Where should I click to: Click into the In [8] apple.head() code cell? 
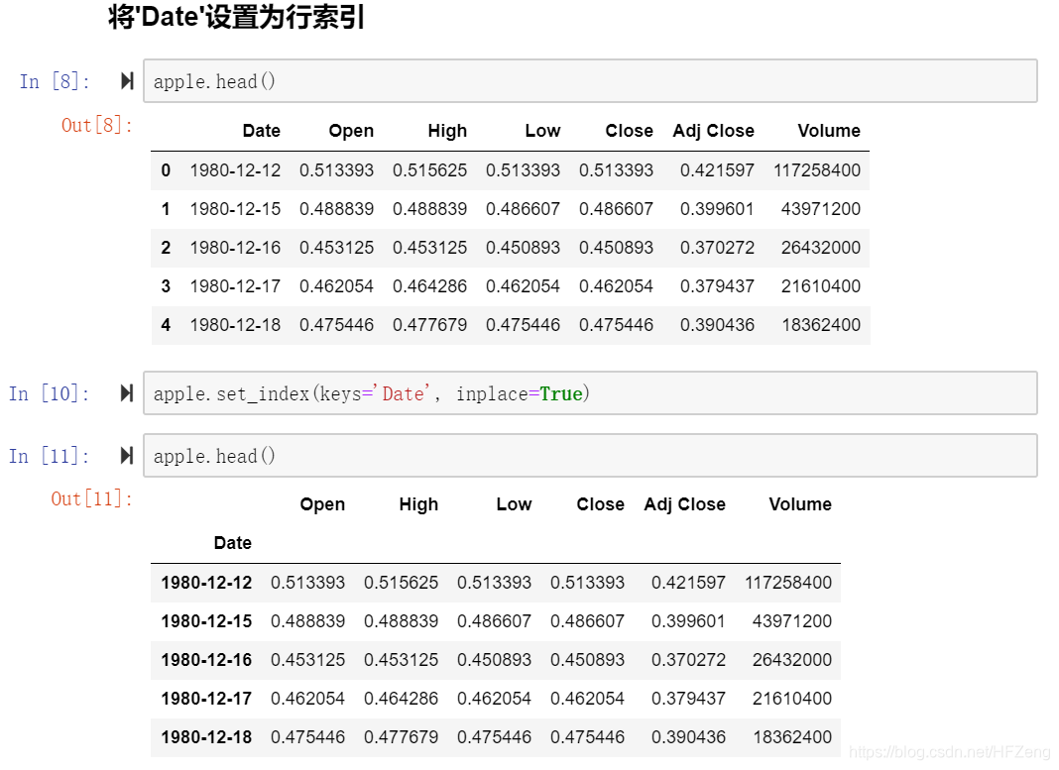pyautogui.click(x=590, y=81)
